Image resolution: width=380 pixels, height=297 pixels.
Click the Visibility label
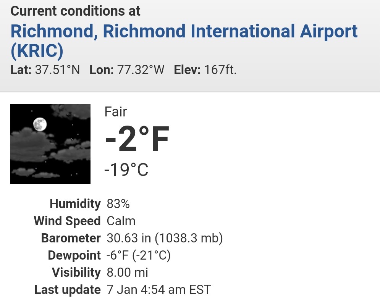point(76,273)
